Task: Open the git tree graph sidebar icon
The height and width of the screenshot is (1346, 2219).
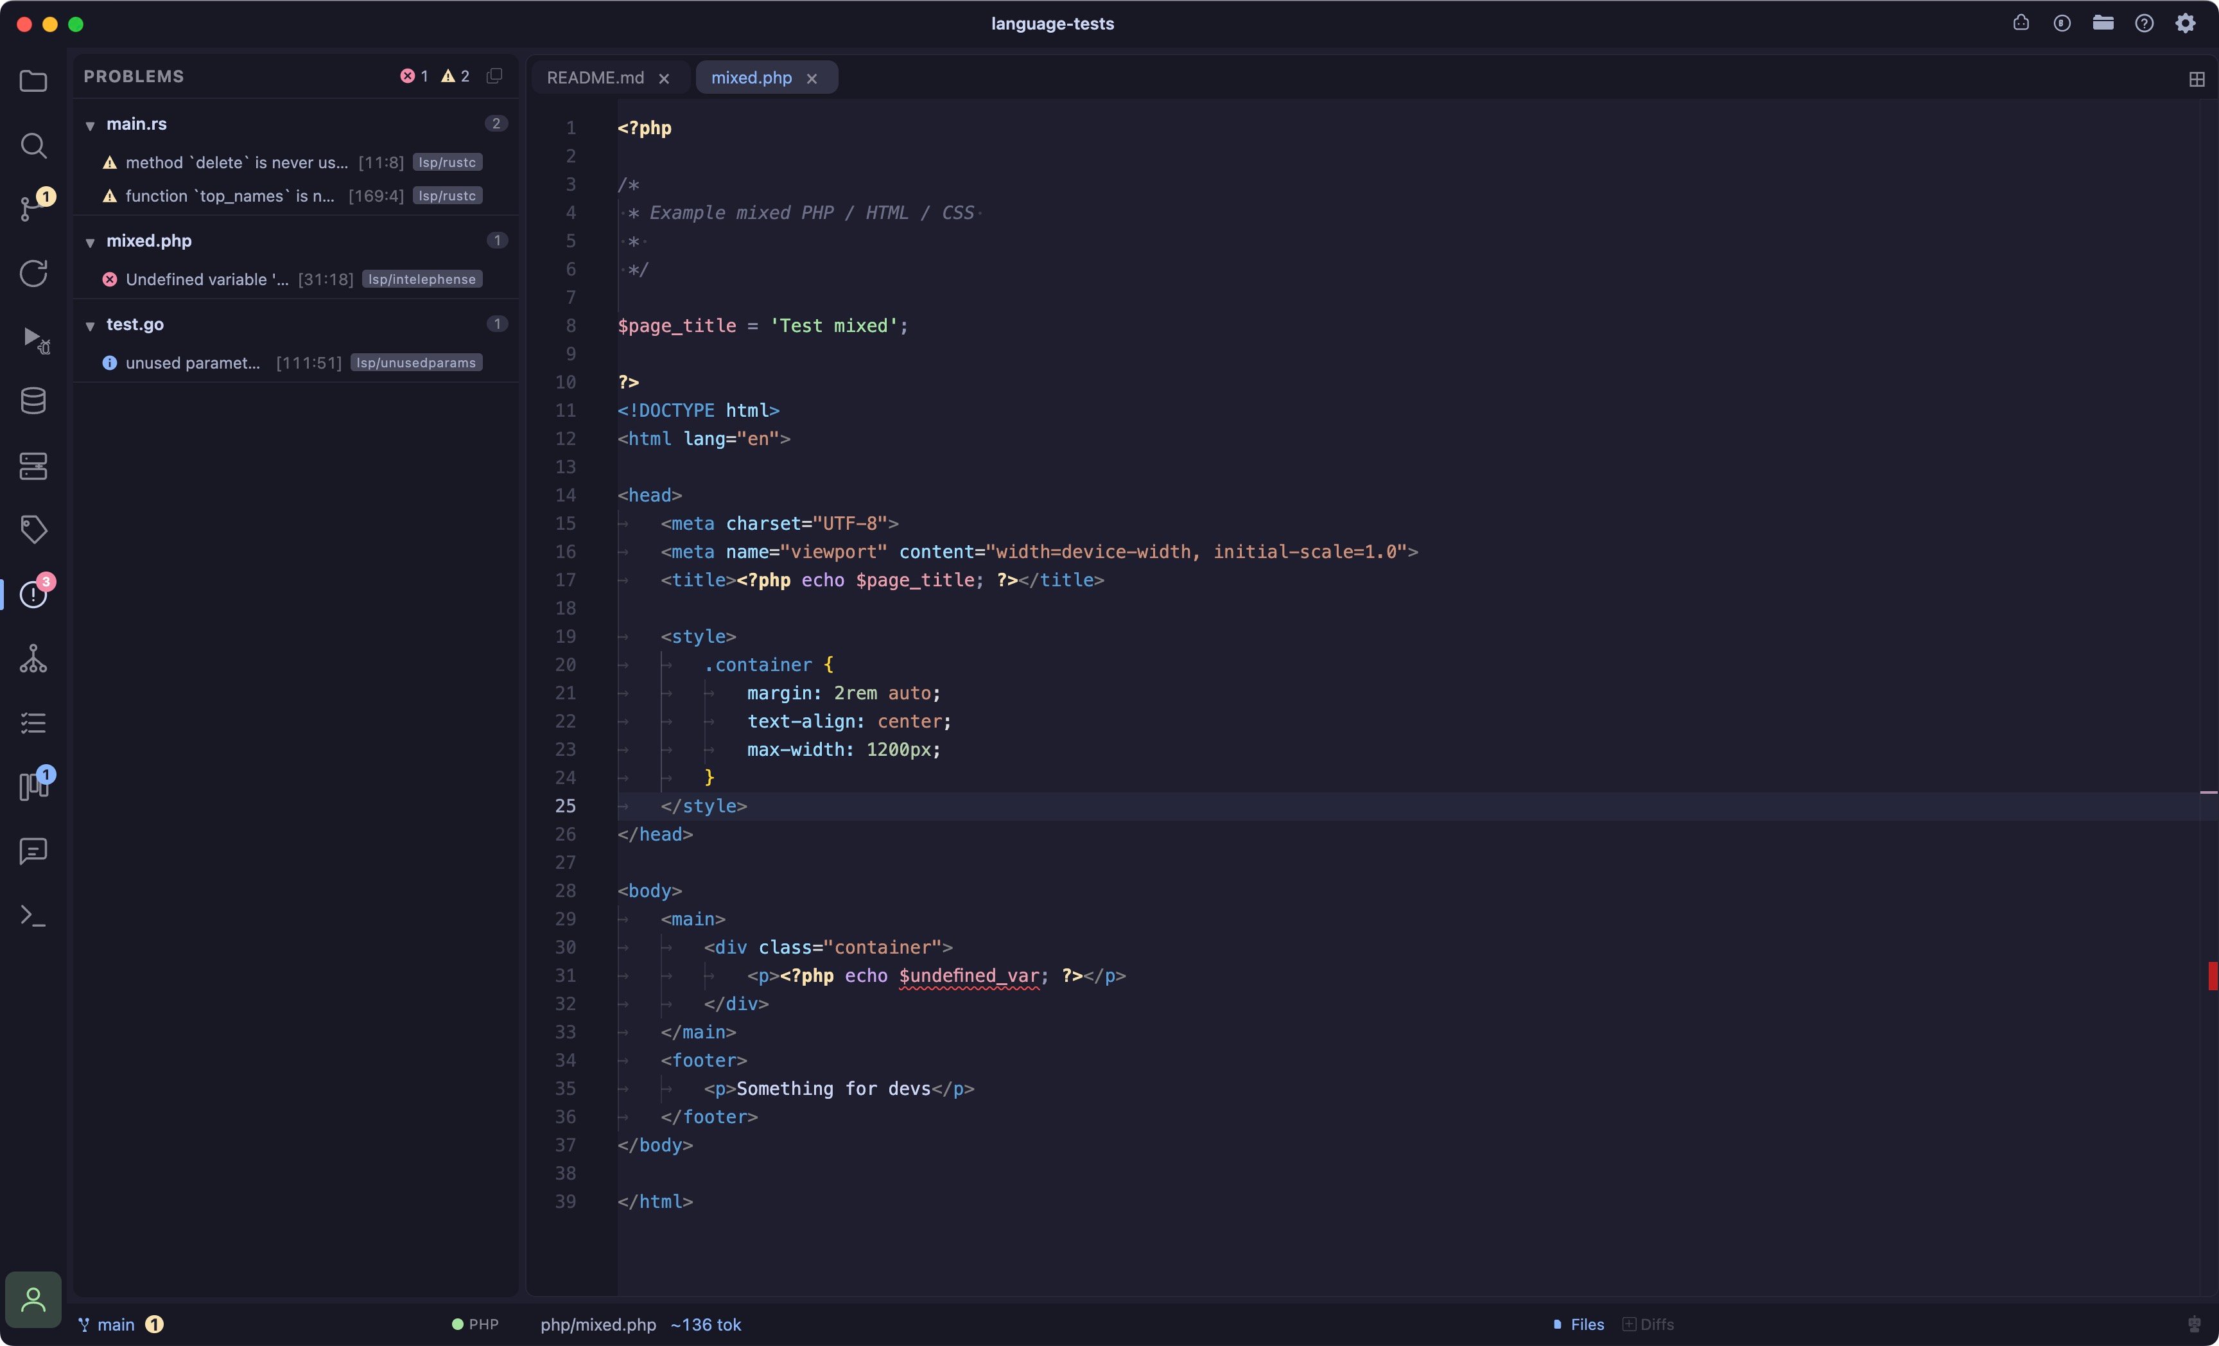Action: 33,659
